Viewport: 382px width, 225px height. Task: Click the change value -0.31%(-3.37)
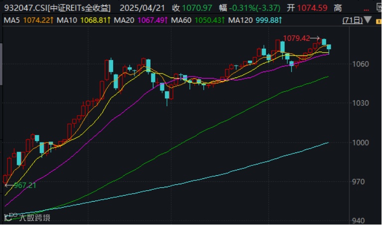coord(255,8)
